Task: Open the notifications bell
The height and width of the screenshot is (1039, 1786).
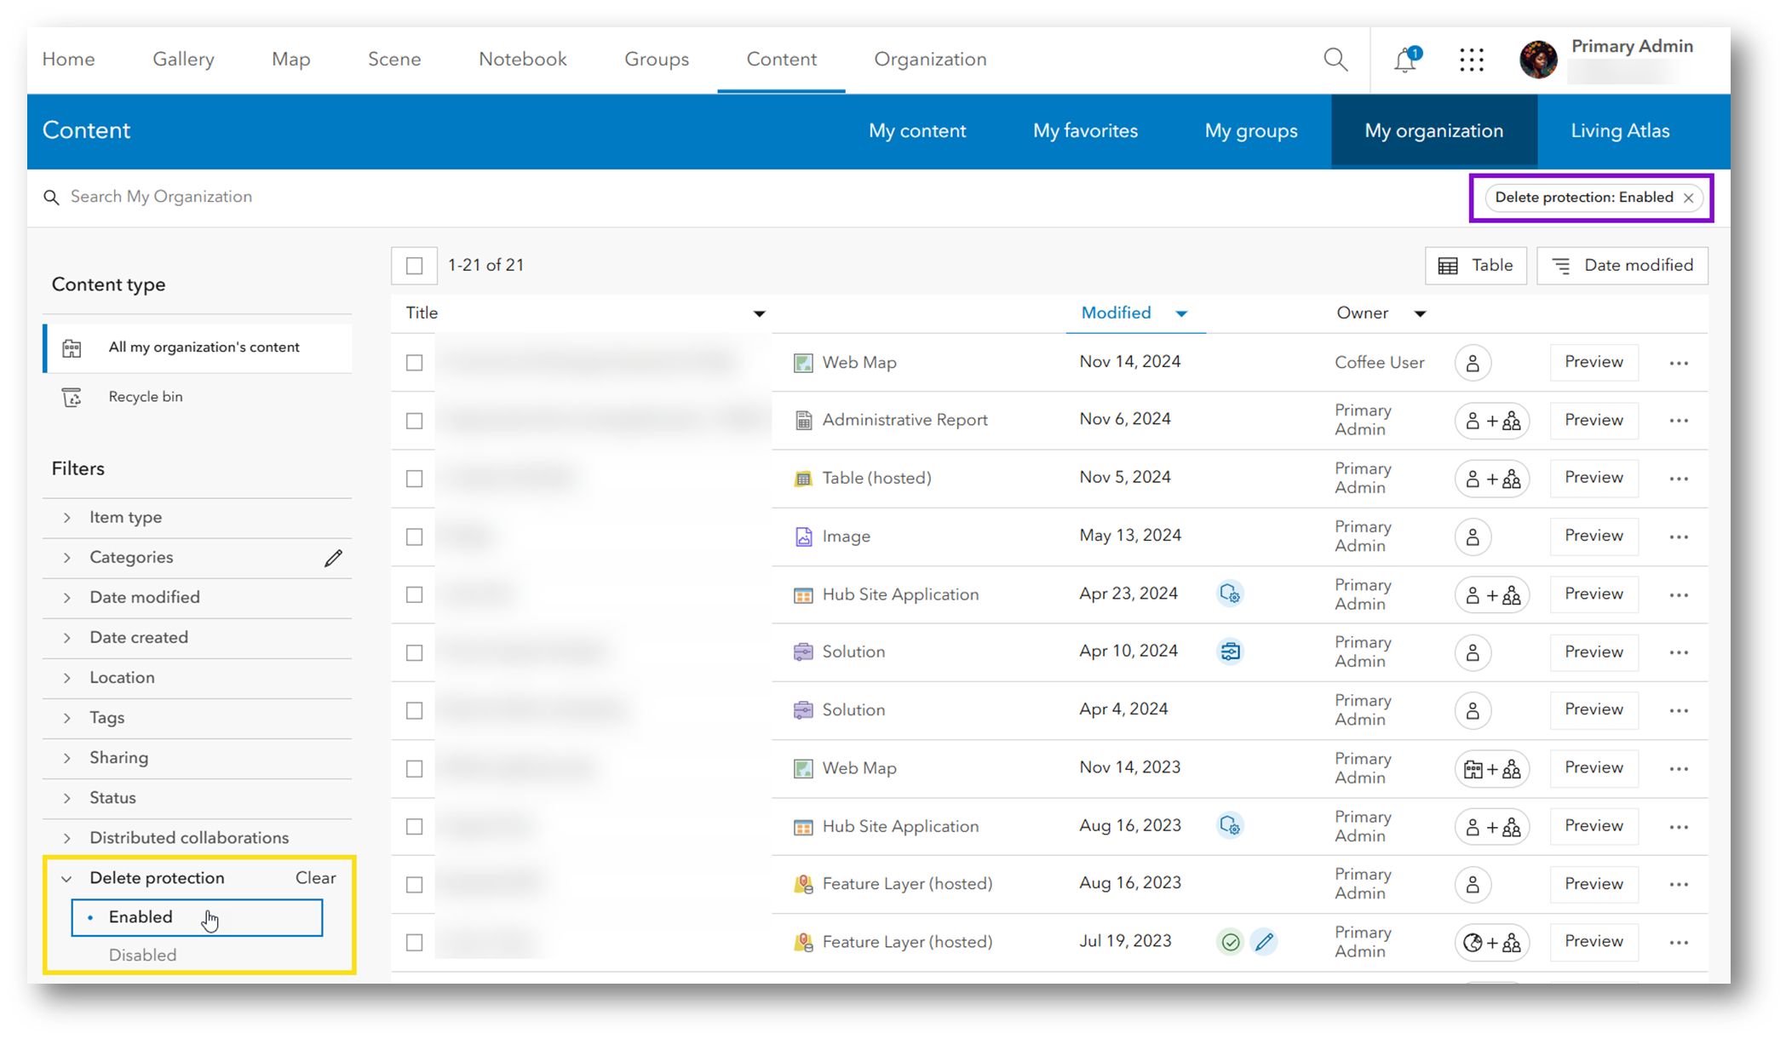Action: tap(1404, 60)
